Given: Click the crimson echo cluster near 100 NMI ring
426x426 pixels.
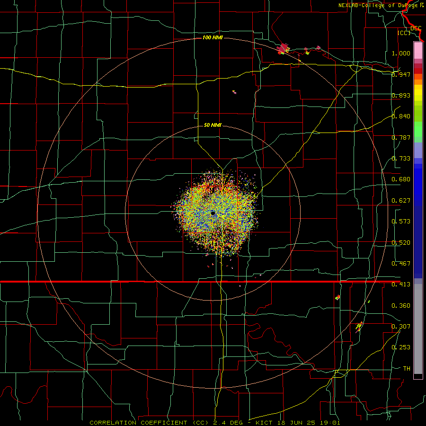Looking at the screenshot, I should click(x=283, y=49).
